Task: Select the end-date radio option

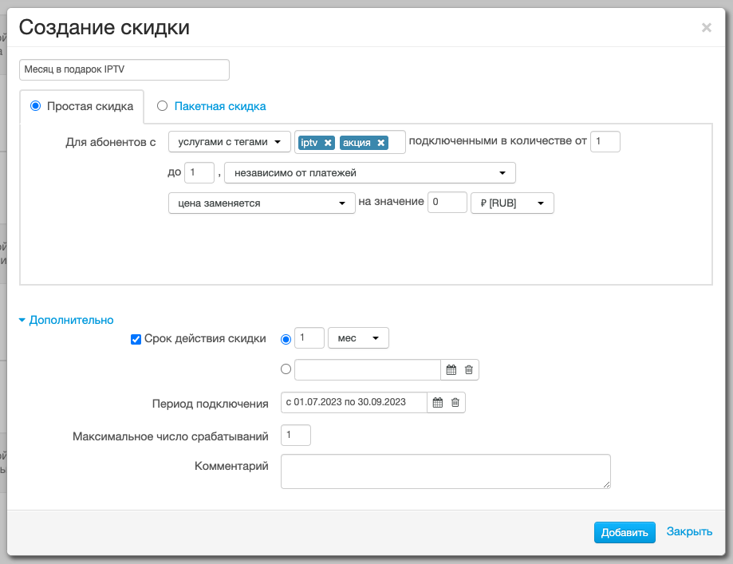Action: pyautogui.click(x=286, y=369)
